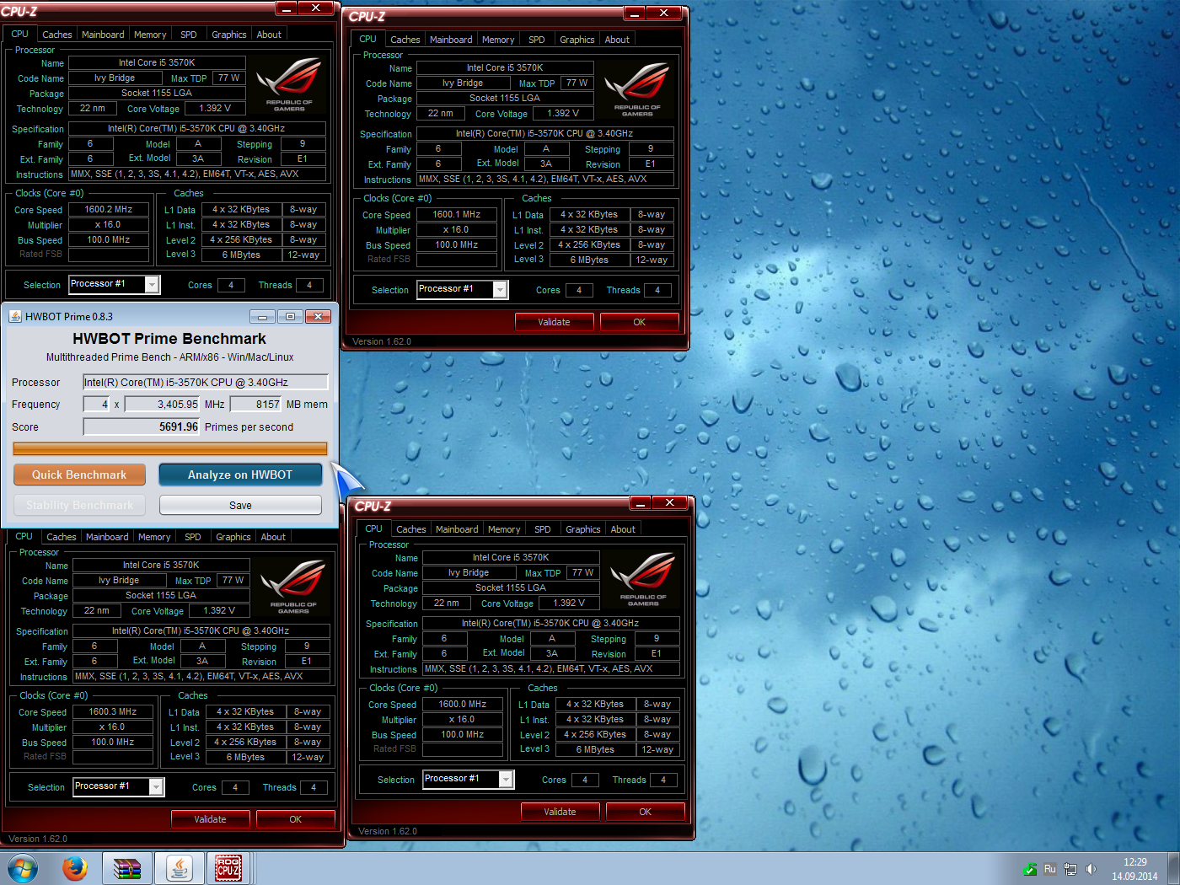Screen dimensions: 1180x885
Task: Open Graphics tab in CPU-Z showing 1600.3 MHz
Action: tap(233, 537)
